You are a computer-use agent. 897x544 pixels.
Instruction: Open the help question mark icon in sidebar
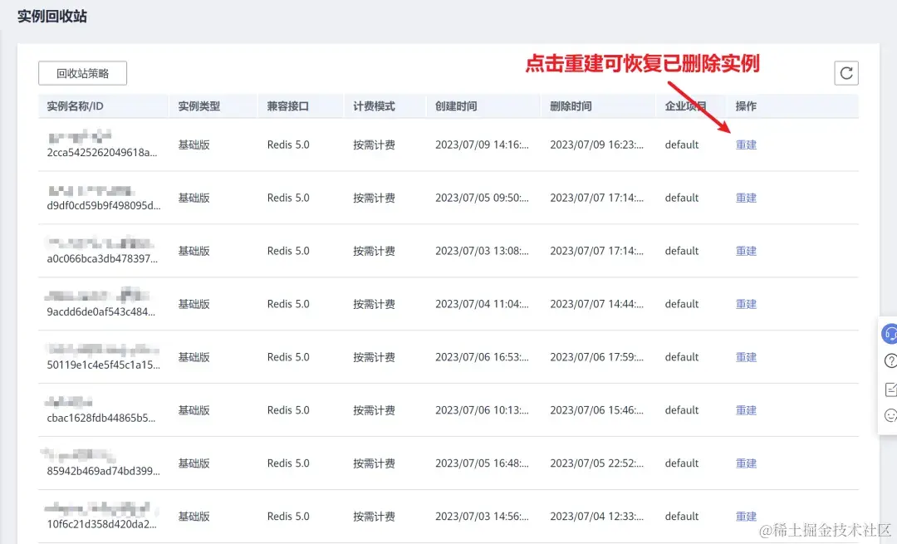point(888,360)
